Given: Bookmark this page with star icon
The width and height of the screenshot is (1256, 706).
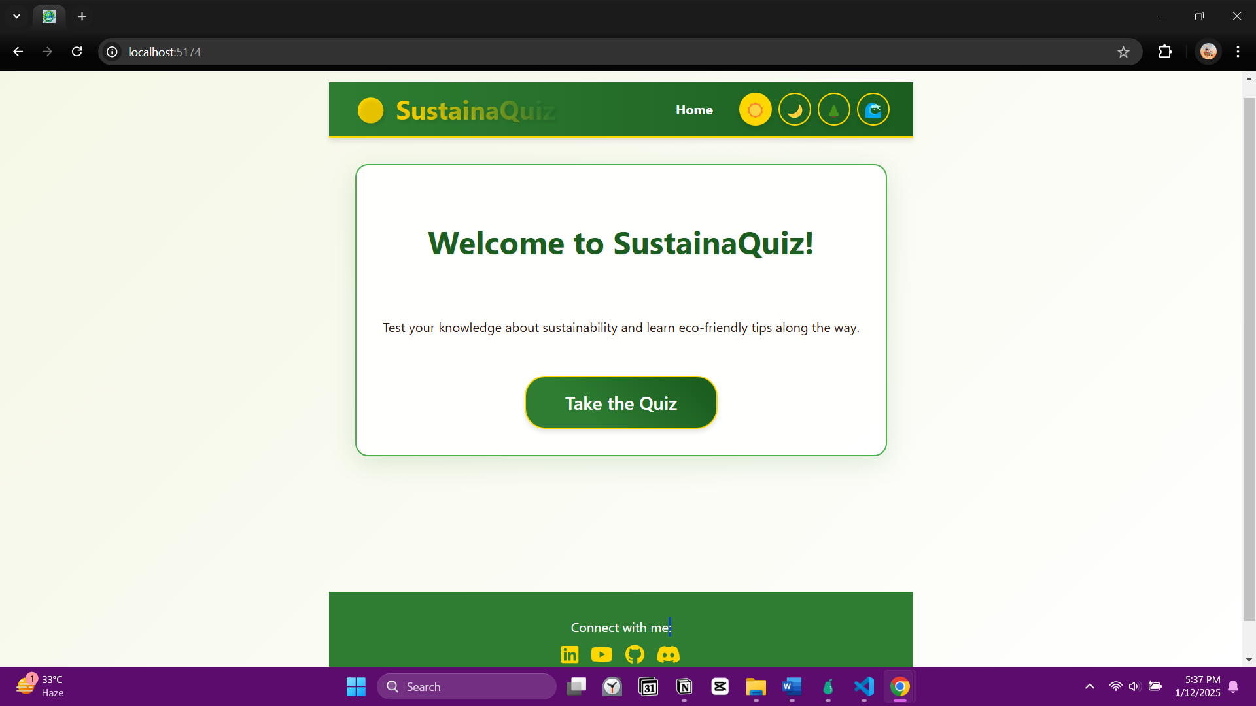Looking at the screenshot, I should [x=1123, y=52].
